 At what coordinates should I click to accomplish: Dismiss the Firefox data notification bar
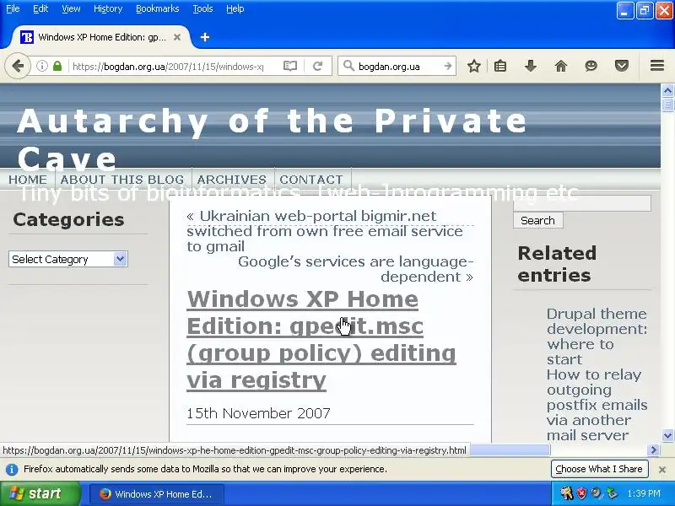(662, 470)
